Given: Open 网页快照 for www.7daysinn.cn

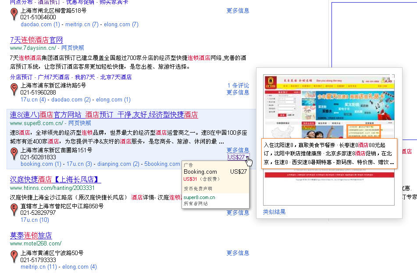Looking at the screenshot, I should click(73, 48).
